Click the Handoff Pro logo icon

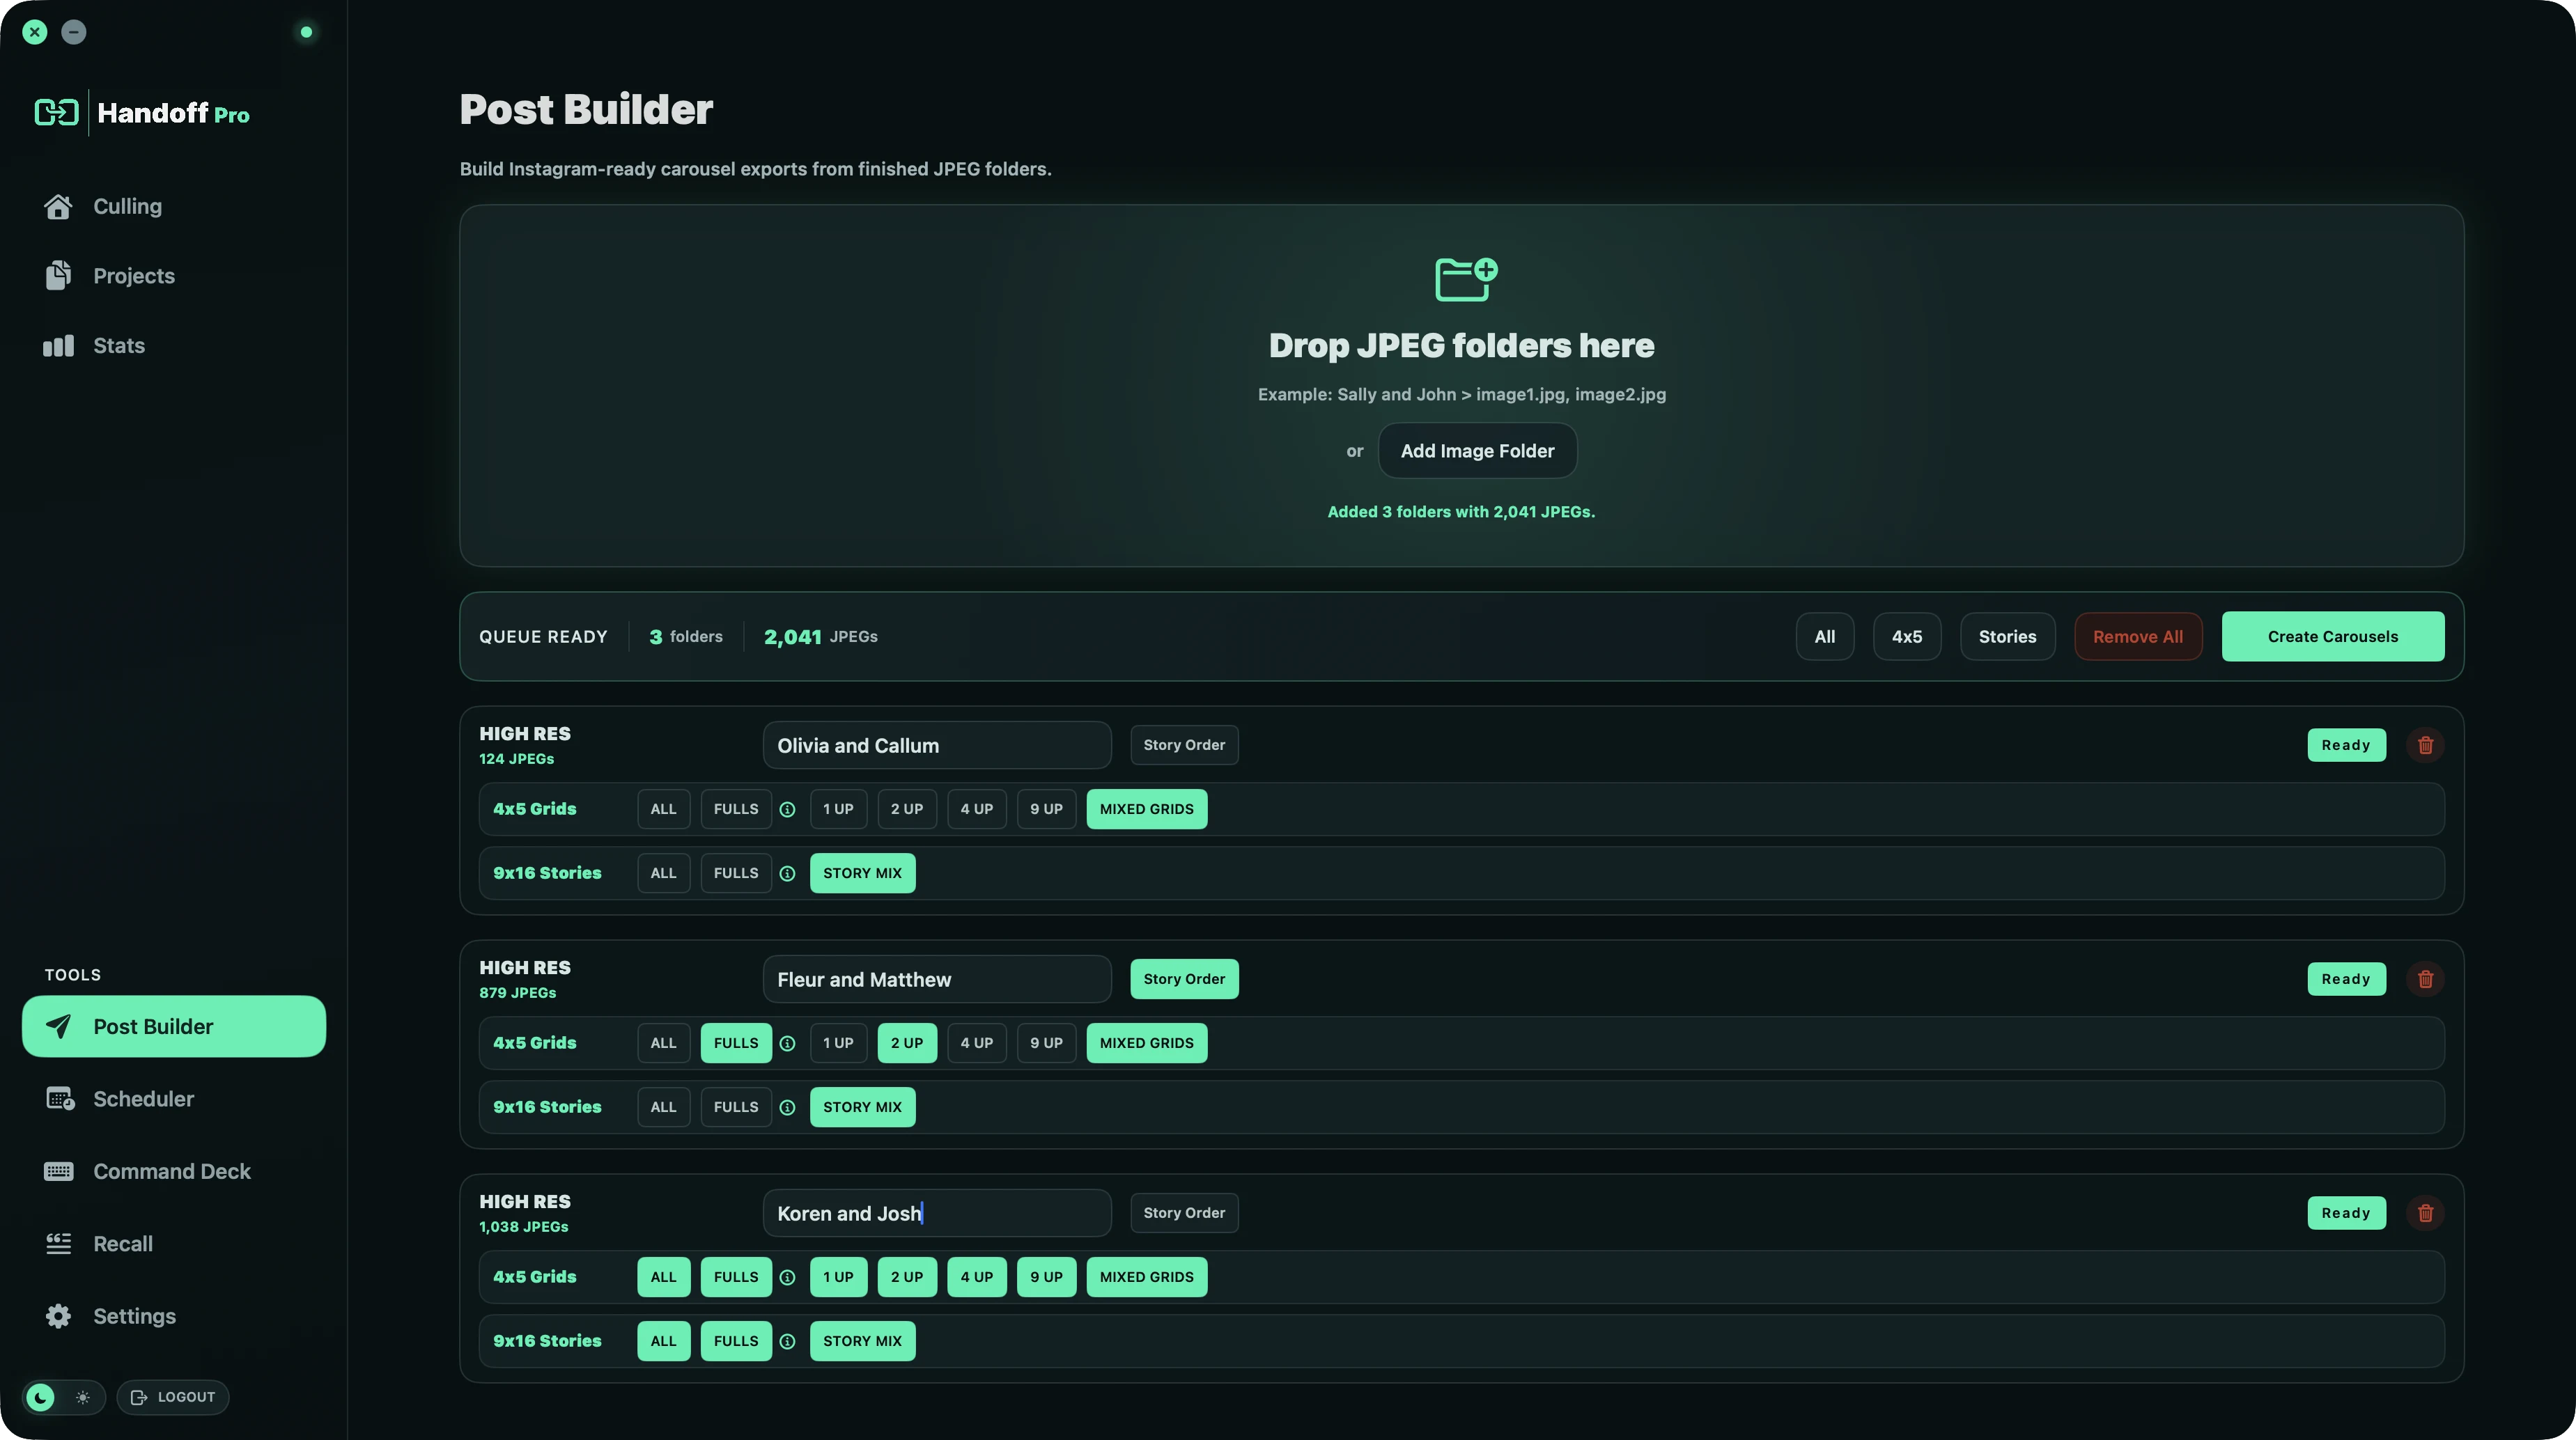point(56,112)
